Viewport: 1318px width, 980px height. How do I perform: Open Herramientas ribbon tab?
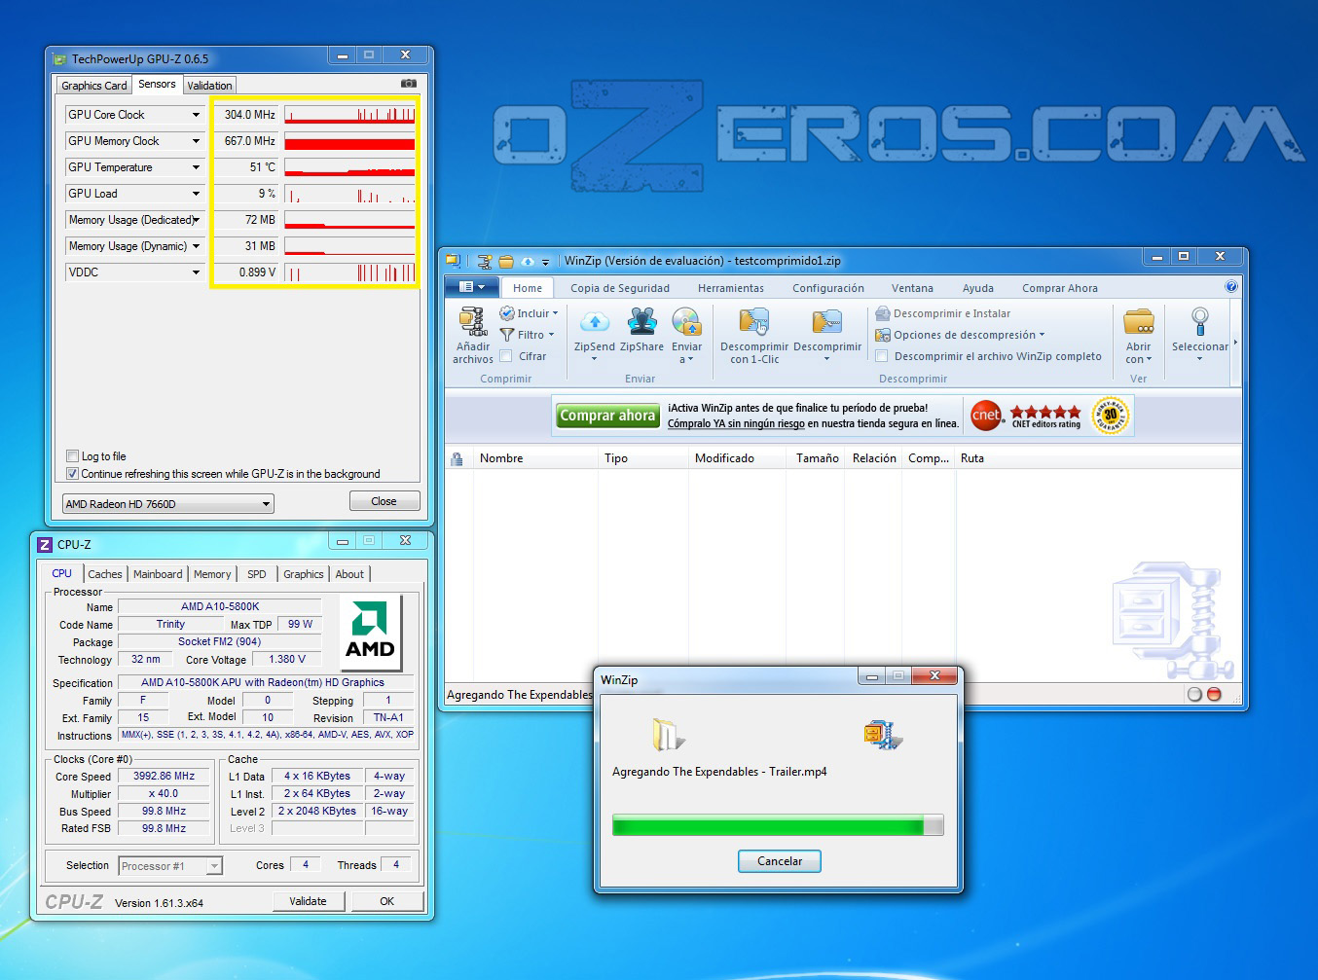pyautogui.click(x=731, y=288)
